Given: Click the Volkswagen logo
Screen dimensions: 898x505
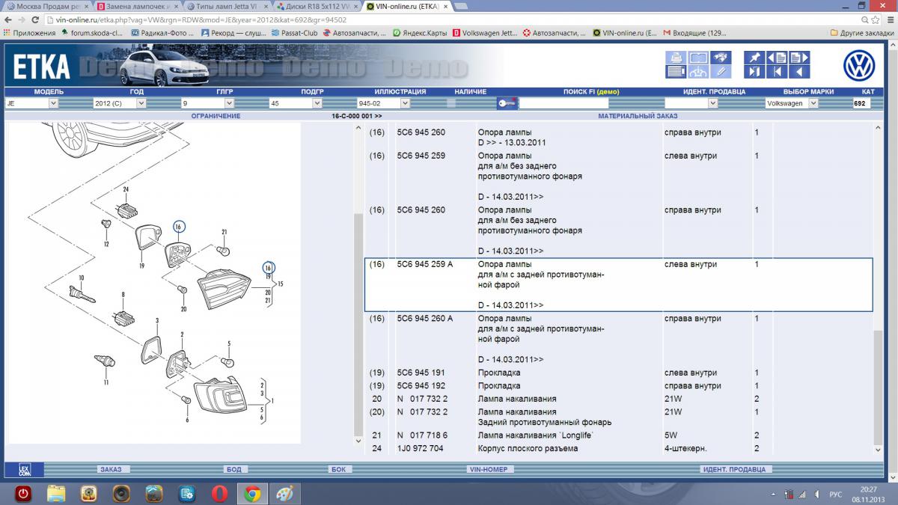Looking at the screenshot, I should coord(859,66).
